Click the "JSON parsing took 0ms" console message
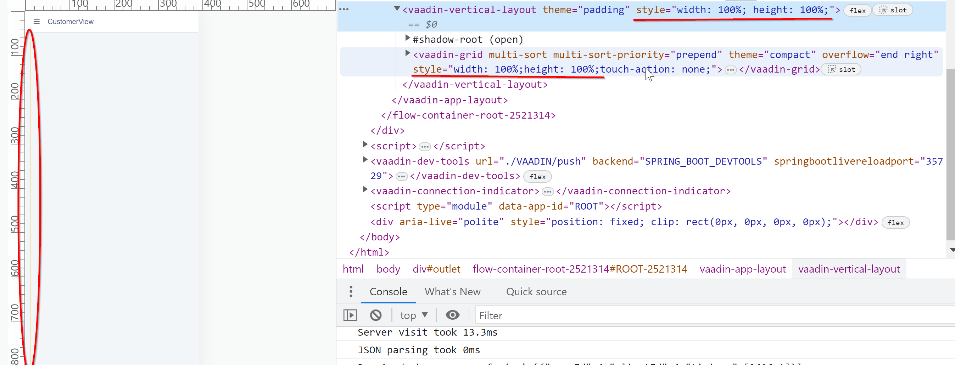 (419, 349)
